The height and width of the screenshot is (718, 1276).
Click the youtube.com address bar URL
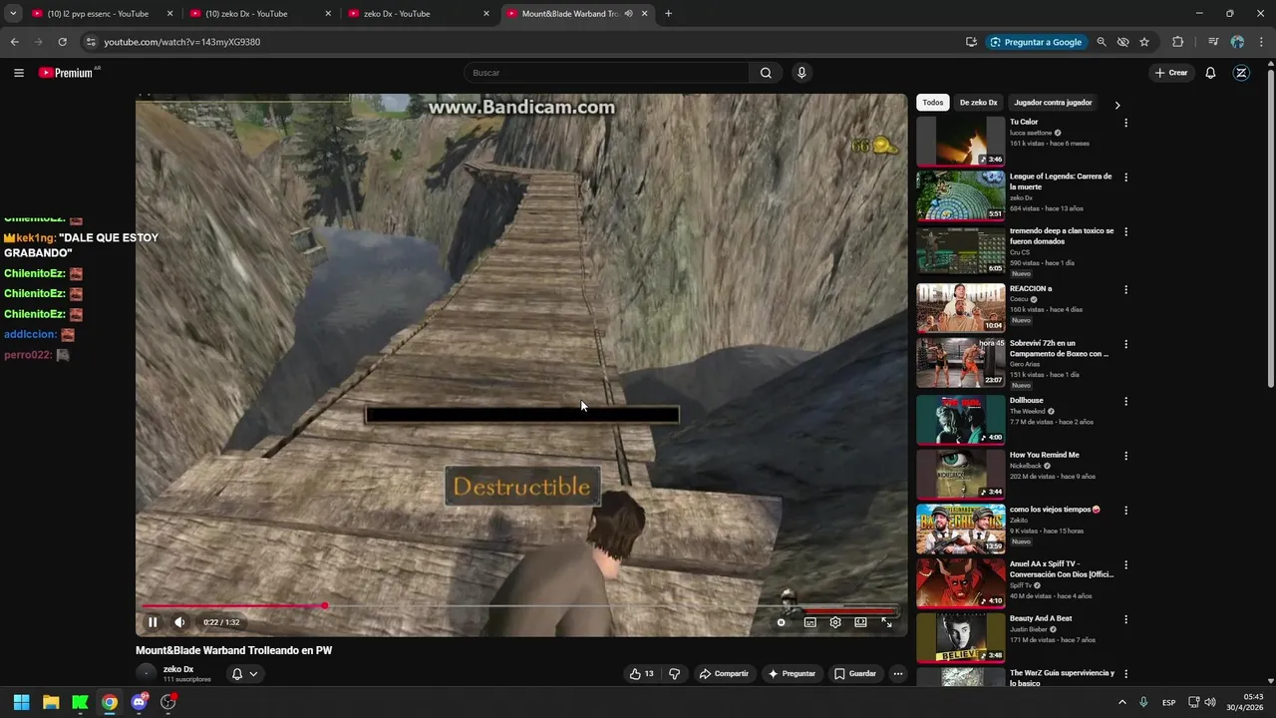click(x=182, y=42)
